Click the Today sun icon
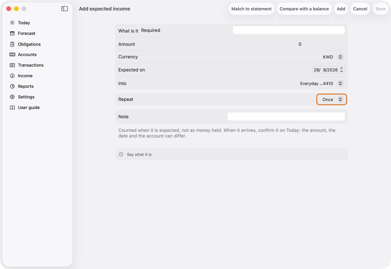 [12, 23]
